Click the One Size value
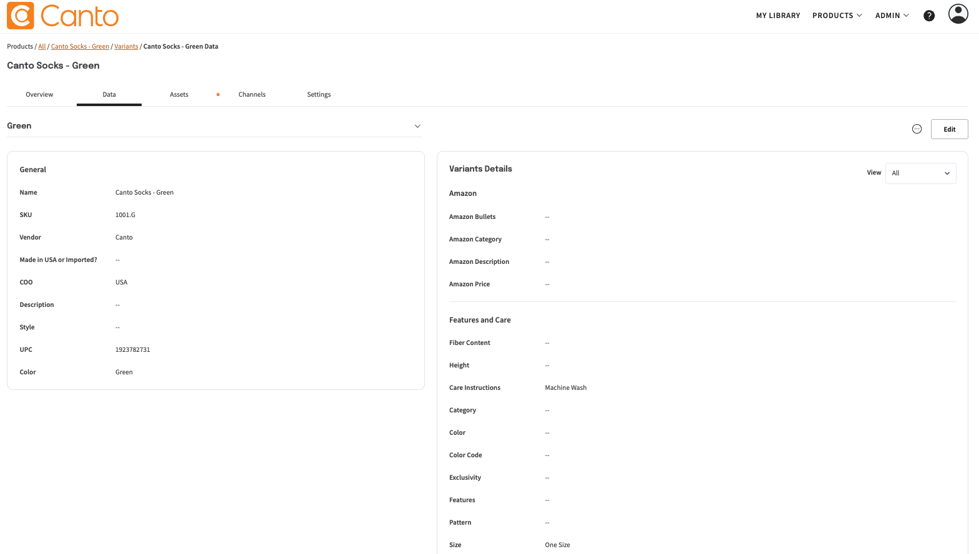 pyautogui.click(x=558, y=545)
